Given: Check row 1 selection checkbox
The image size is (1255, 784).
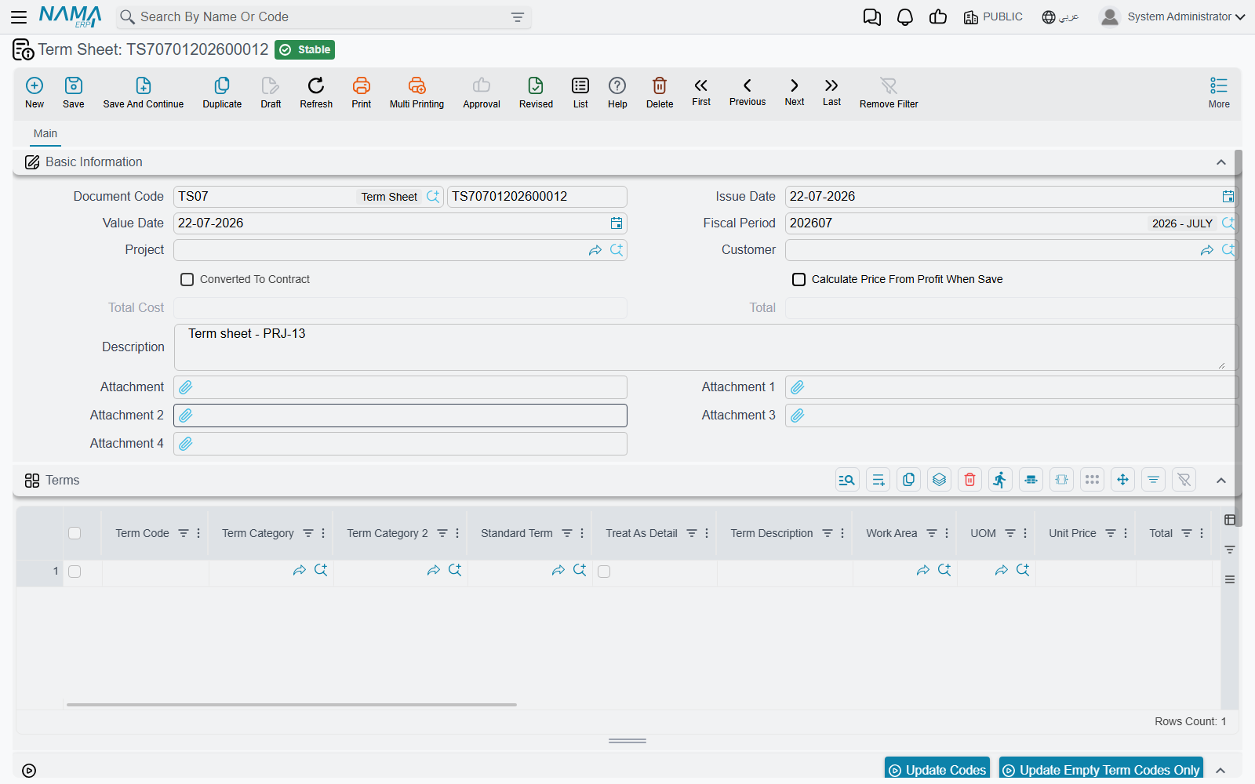Looking at the screenshot, I should pos(75,572).
